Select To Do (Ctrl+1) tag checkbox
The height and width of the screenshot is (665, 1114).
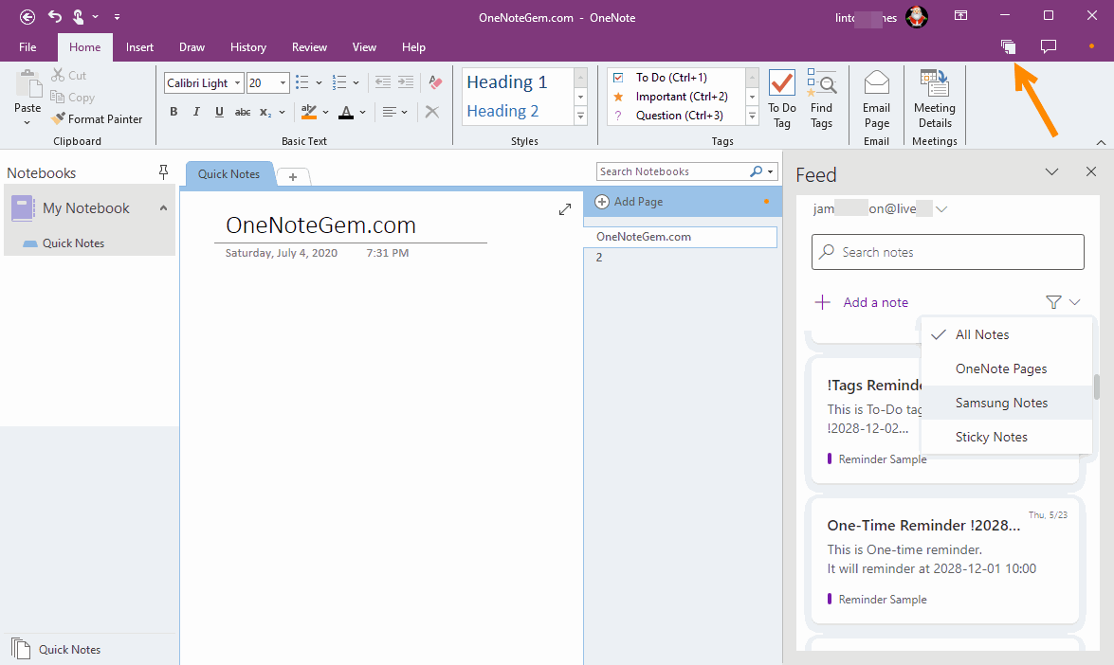[618, 78]
